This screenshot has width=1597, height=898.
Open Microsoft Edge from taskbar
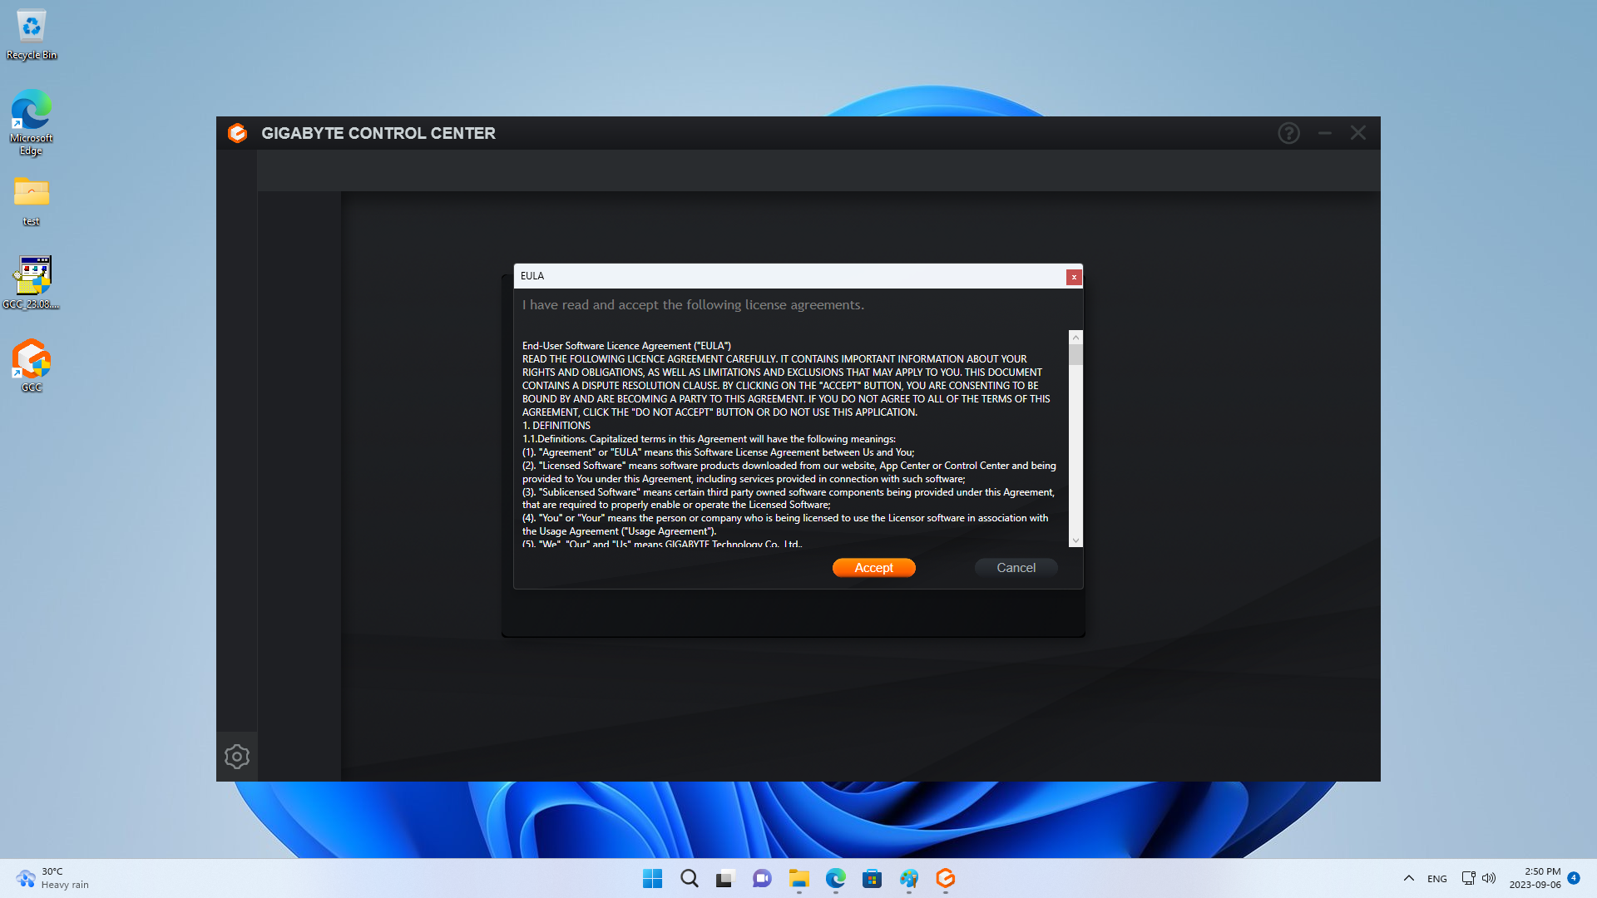tap(835, 879)
